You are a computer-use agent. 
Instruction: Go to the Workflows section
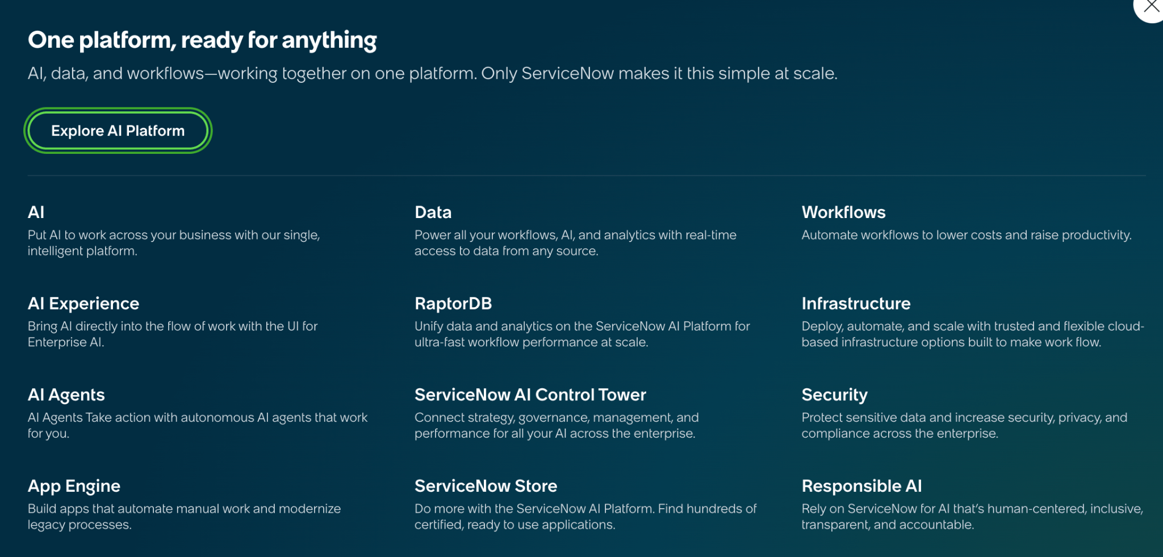click(843, 212)
